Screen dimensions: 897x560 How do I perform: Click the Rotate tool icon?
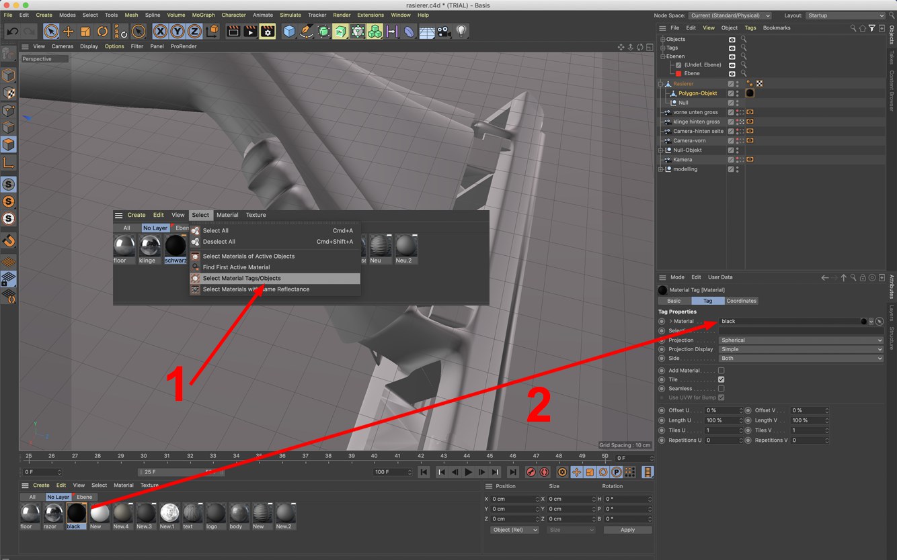pyautogui.click(x=102, y=32)
